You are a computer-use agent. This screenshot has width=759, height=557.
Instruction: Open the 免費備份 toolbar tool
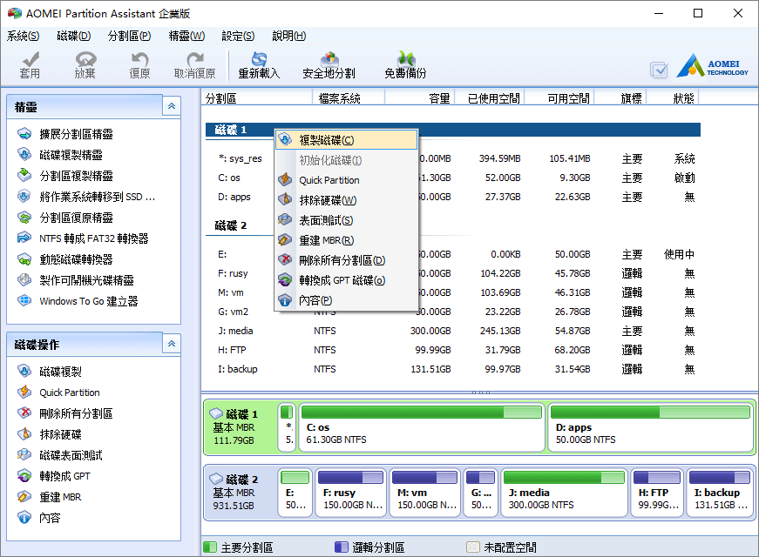pos(405,64)
